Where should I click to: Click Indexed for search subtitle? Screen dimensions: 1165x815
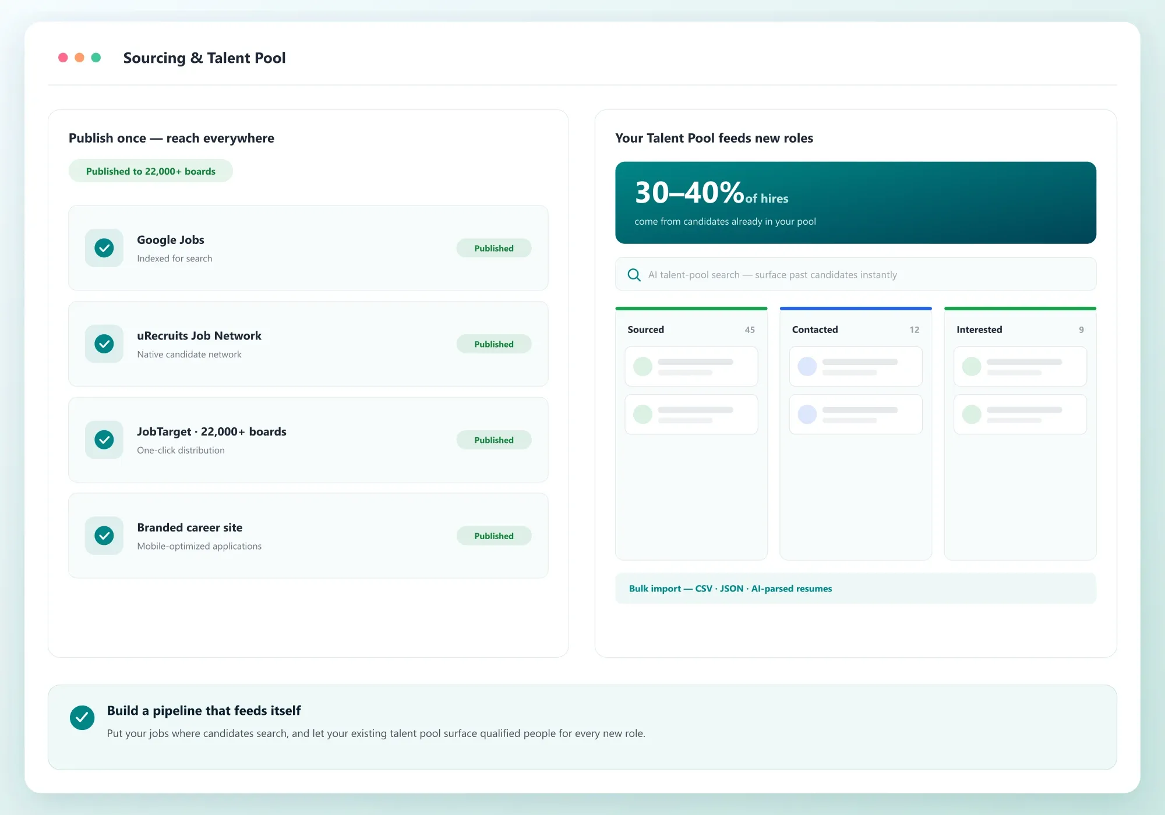pos(175,258)
